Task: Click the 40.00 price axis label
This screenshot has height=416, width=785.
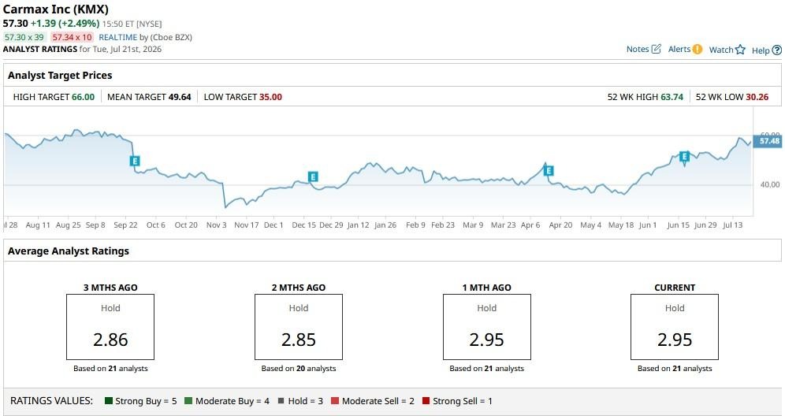Action: [770, 184]
